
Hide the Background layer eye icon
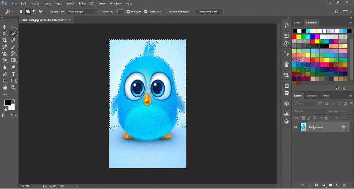coord(296,127)
